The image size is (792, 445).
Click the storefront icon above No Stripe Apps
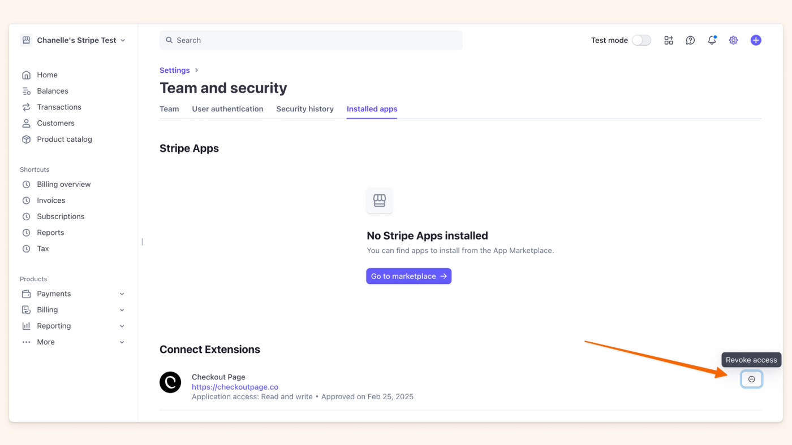380,200
